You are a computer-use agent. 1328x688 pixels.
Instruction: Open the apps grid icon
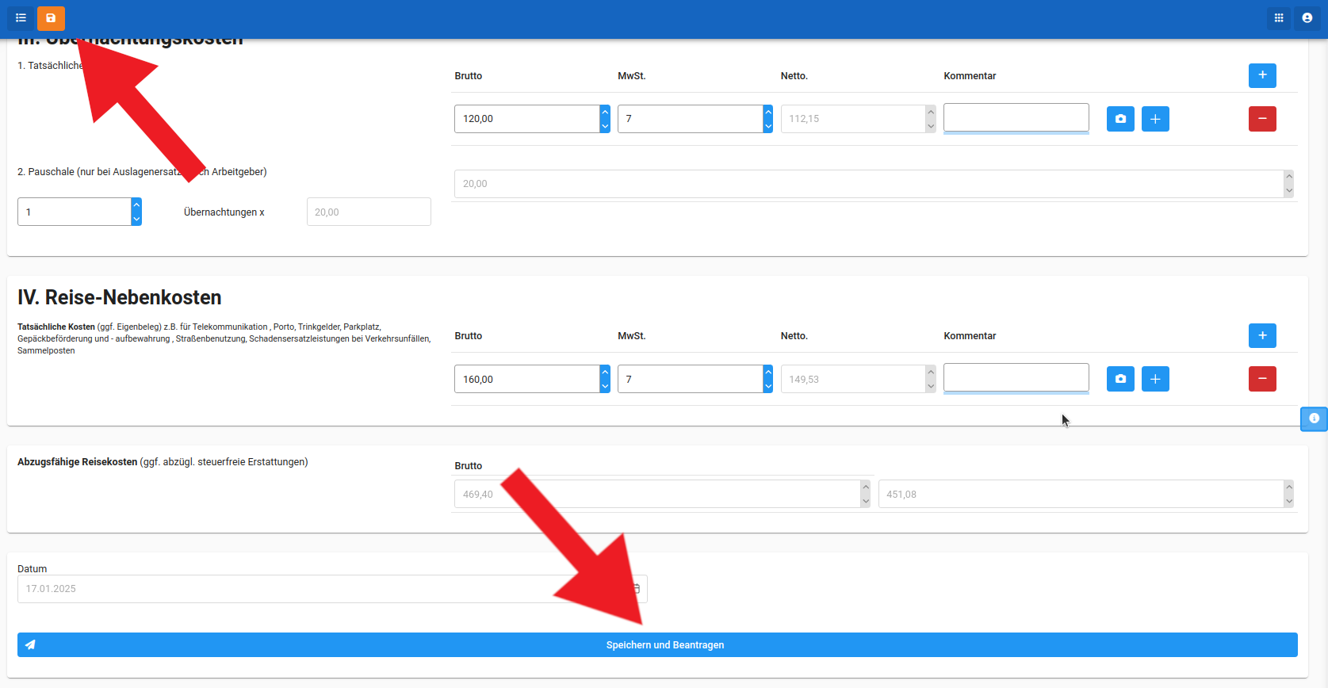1279,17
